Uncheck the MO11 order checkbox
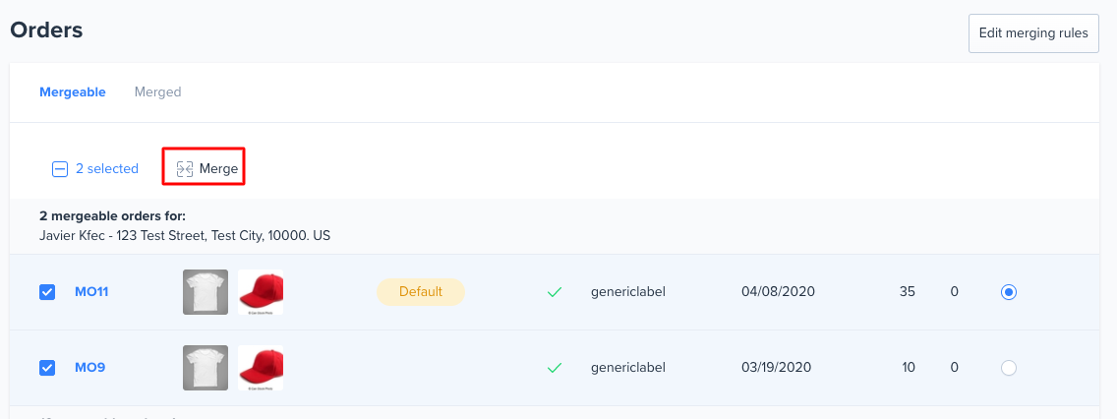Screen dimensions: 1117x419 tap(47, 292)
